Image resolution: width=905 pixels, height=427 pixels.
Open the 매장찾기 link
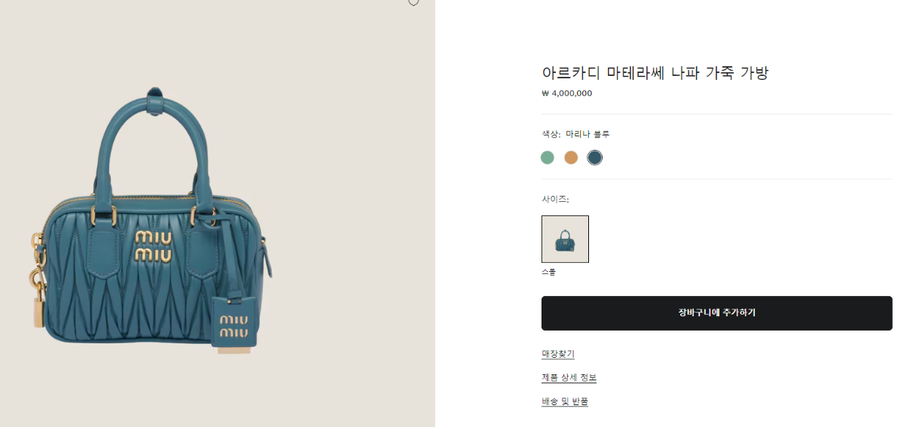[558, 354]
